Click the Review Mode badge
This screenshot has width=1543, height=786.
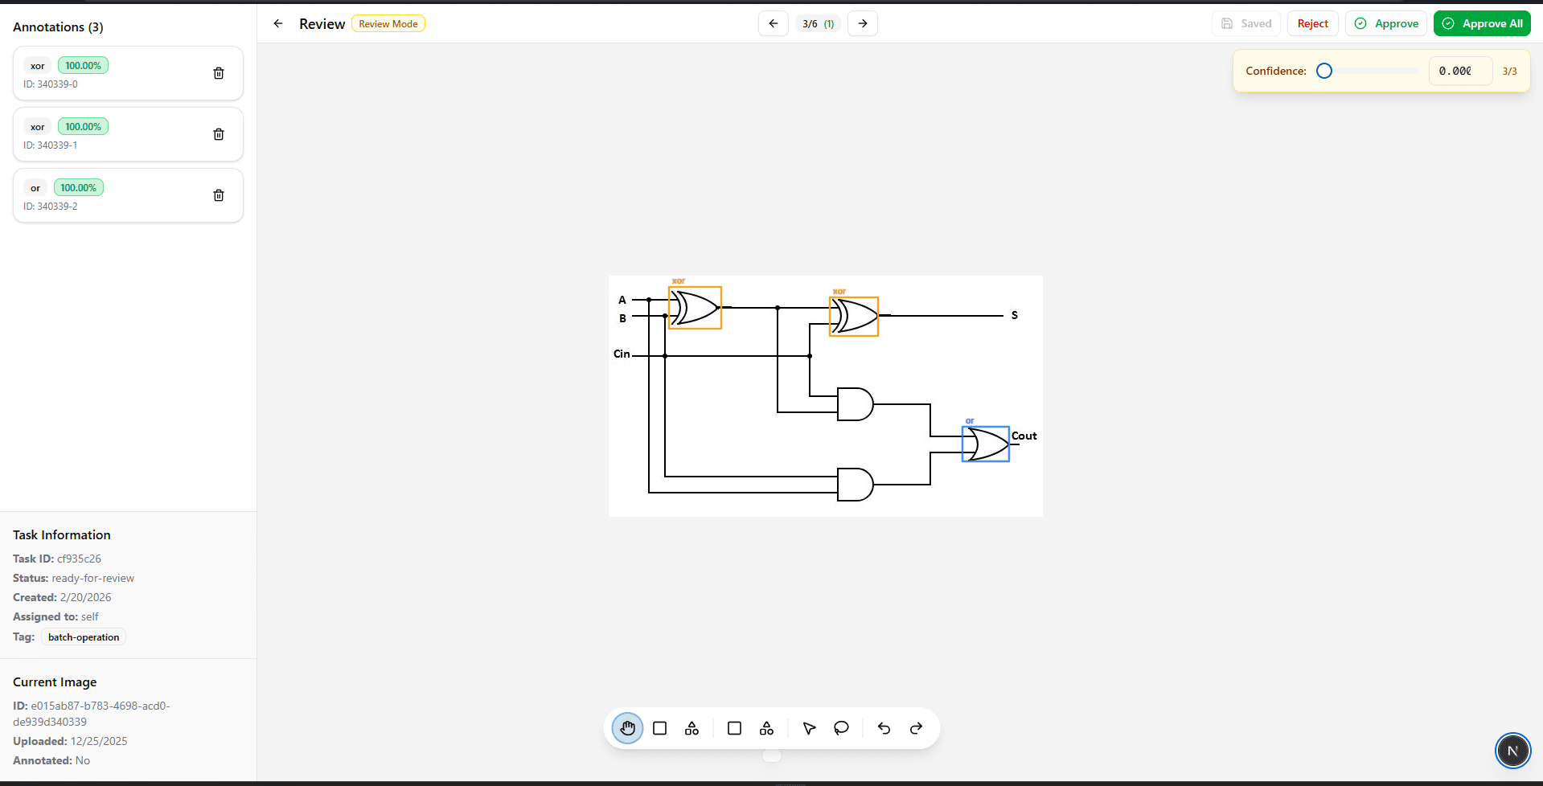(x=388, y=23)
